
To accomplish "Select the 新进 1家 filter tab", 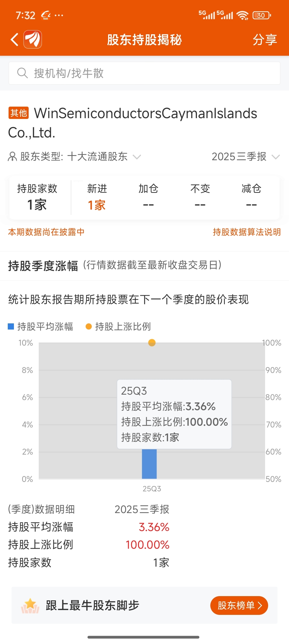I will click(97, 197).
